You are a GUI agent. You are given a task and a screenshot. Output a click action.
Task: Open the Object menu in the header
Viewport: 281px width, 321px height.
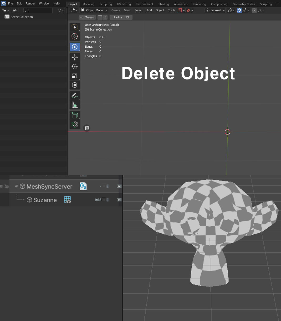pyautogui.click(x=160, y=10)
